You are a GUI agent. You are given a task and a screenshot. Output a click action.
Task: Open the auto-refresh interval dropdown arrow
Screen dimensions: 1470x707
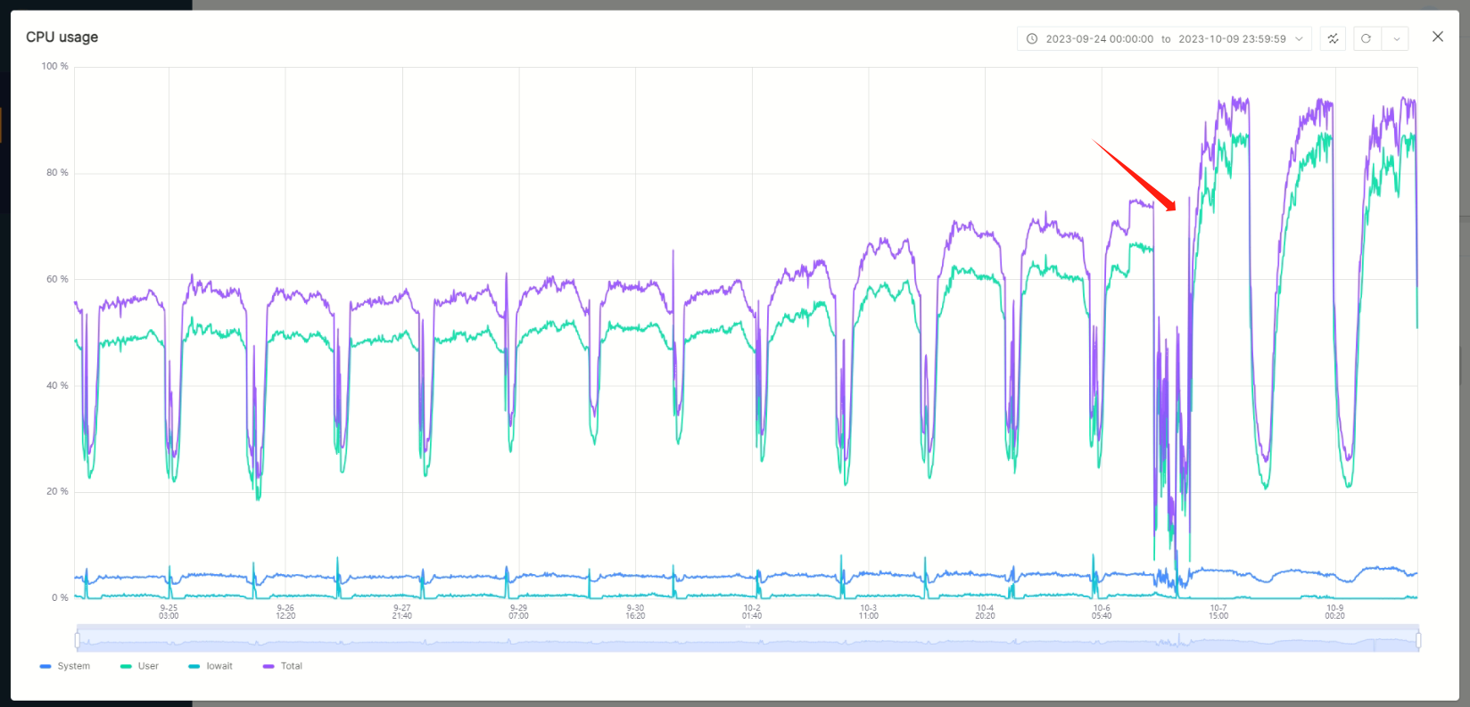(x=1396, y=39)
